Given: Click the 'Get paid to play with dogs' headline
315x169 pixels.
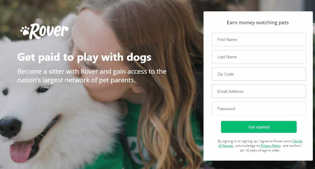Looking at the screenshot, I should click(x=84, y=57).
